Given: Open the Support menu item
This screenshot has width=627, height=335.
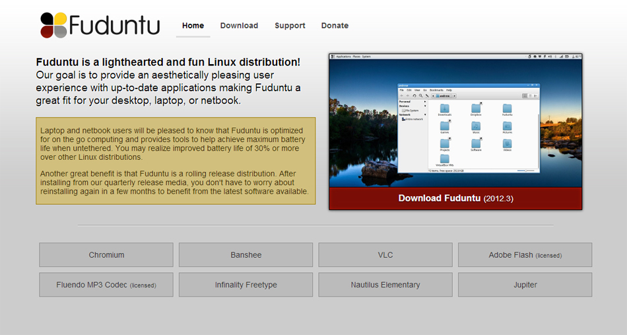Looking at the screenshot, I should [290, 26].
